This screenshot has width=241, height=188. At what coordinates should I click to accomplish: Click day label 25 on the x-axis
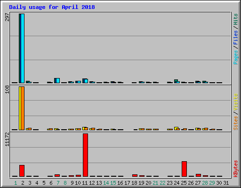click(184, 183)
